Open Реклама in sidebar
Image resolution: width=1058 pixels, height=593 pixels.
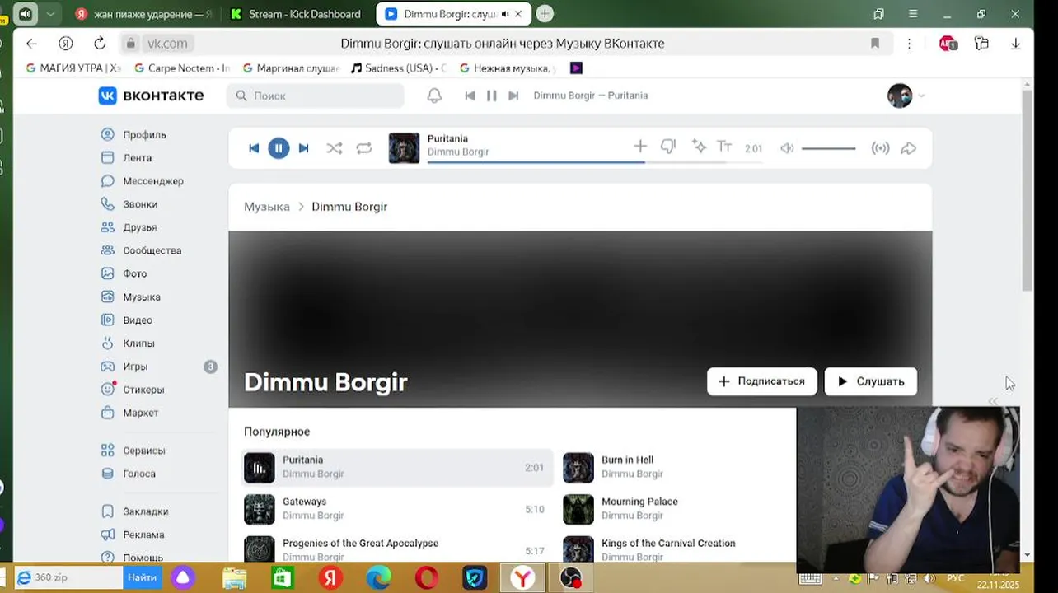[x=143, y=535]
